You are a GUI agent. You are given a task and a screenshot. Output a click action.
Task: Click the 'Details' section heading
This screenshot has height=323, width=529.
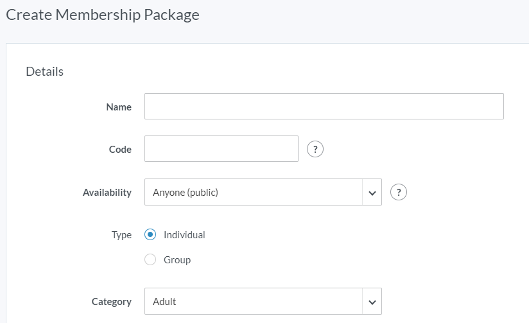click(x=44, y=72)
